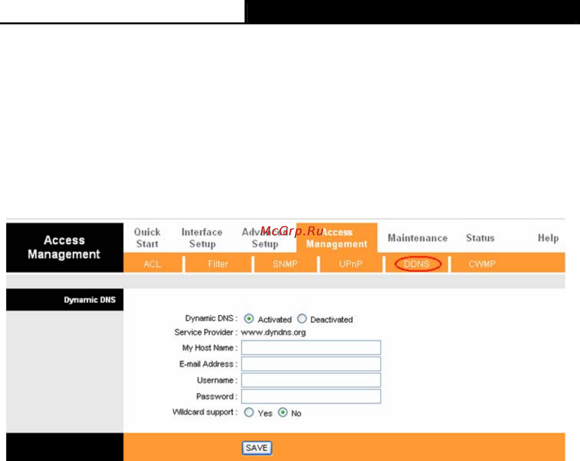
Task: Choose No for Wildcard support
Action: 283,412
